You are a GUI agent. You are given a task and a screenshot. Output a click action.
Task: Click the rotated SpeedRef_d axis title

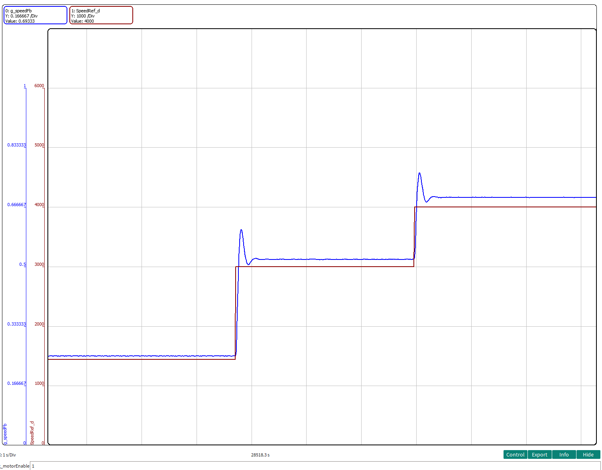[x=32, y=433]
